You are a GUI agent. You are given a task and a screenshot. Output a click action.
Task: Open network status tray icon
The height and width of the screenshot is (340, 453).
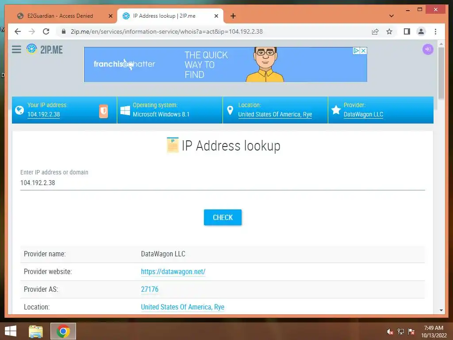[x=401, y=332]
